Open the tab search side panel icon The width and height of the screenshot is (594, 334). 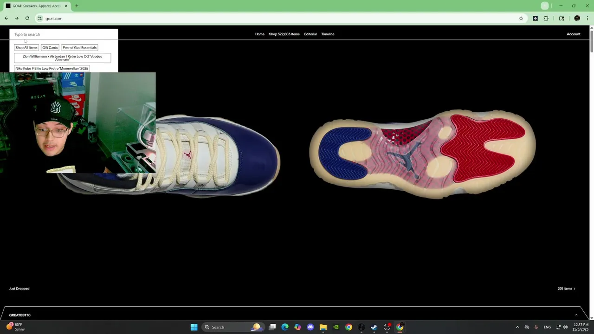(x=562, y=19)
